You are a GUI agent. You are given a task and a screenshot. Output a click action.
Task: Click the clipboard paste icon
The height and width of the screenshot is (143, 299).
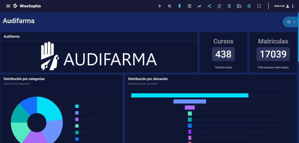[229, 6]
